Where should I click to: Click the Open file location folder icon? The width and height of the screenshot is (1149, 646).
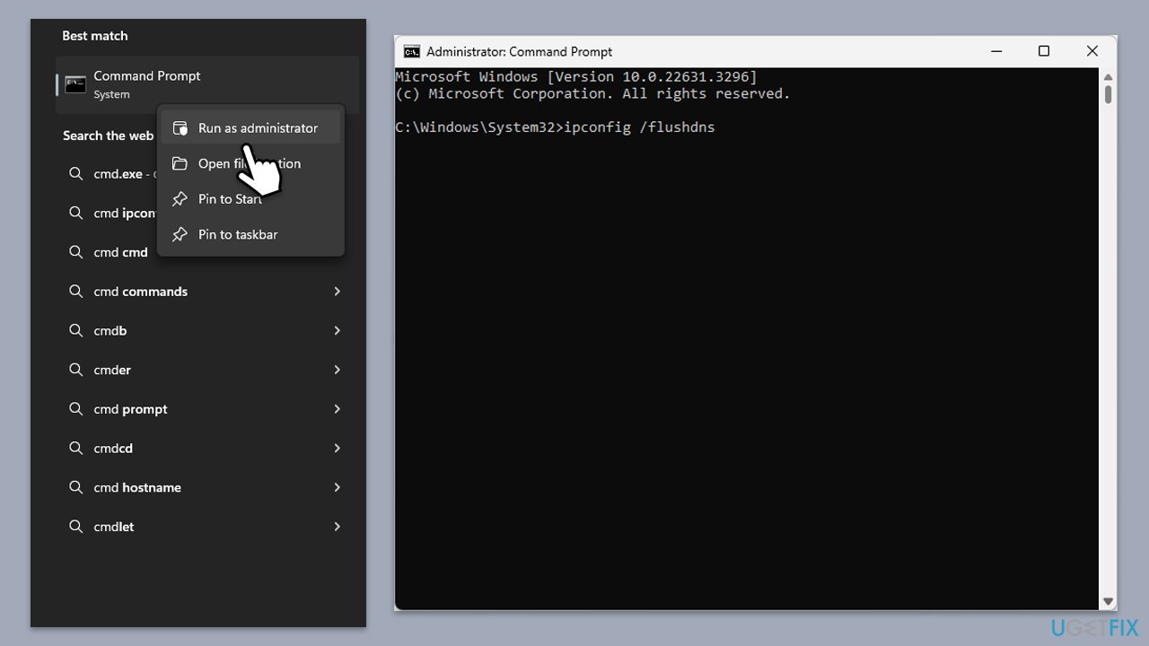point(180,163)
